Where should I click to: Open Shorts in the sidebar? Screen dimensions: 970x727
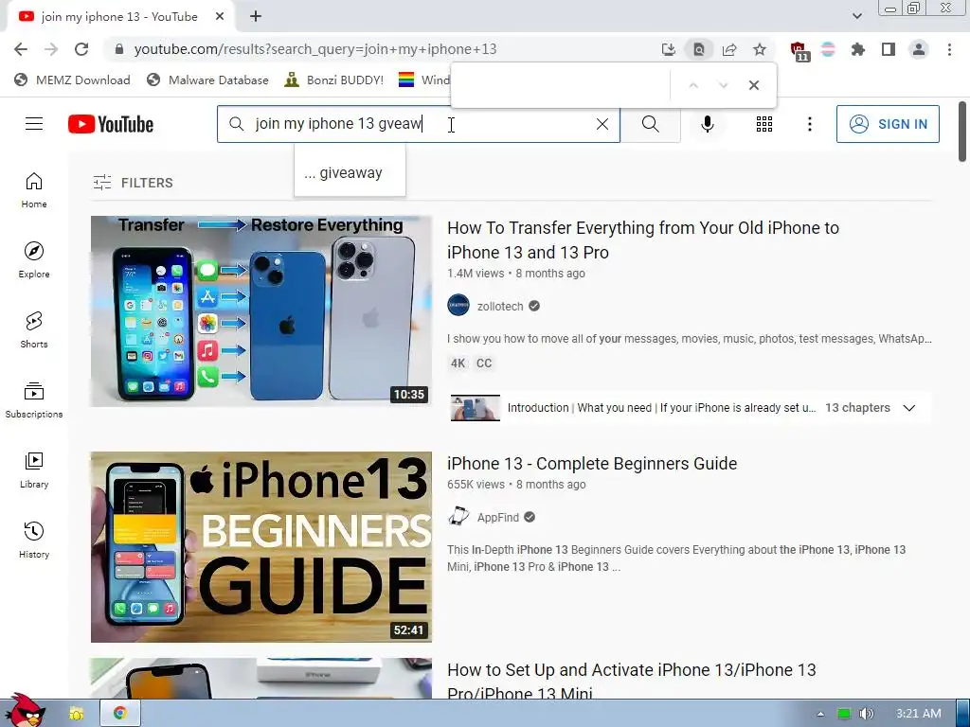coord(34,330)
